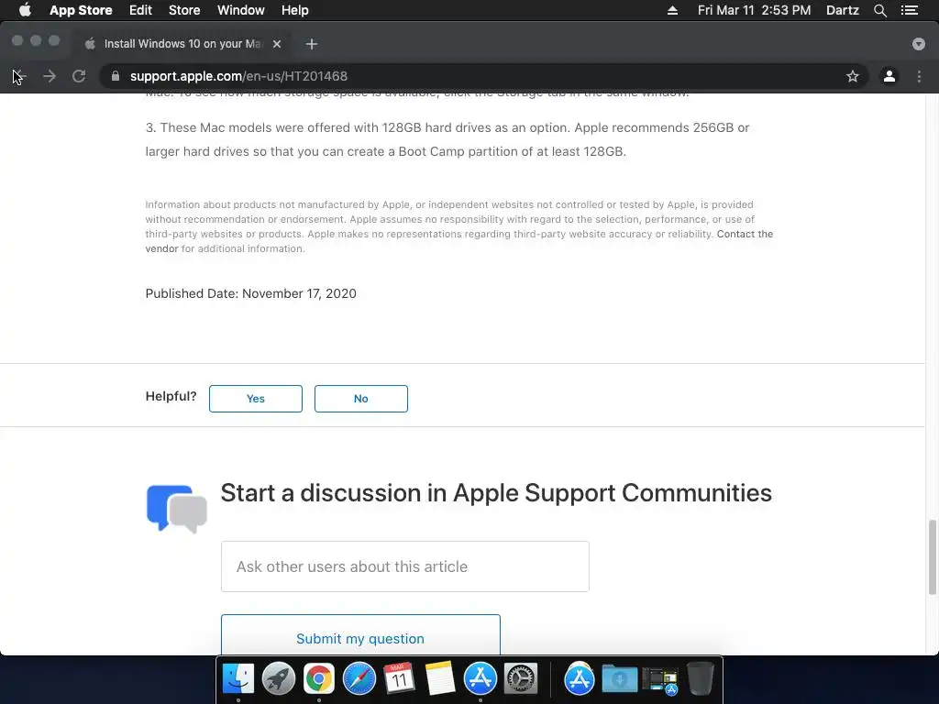Open the Store menu
Screen dimensions: 939x704
(x=184, y=10)
